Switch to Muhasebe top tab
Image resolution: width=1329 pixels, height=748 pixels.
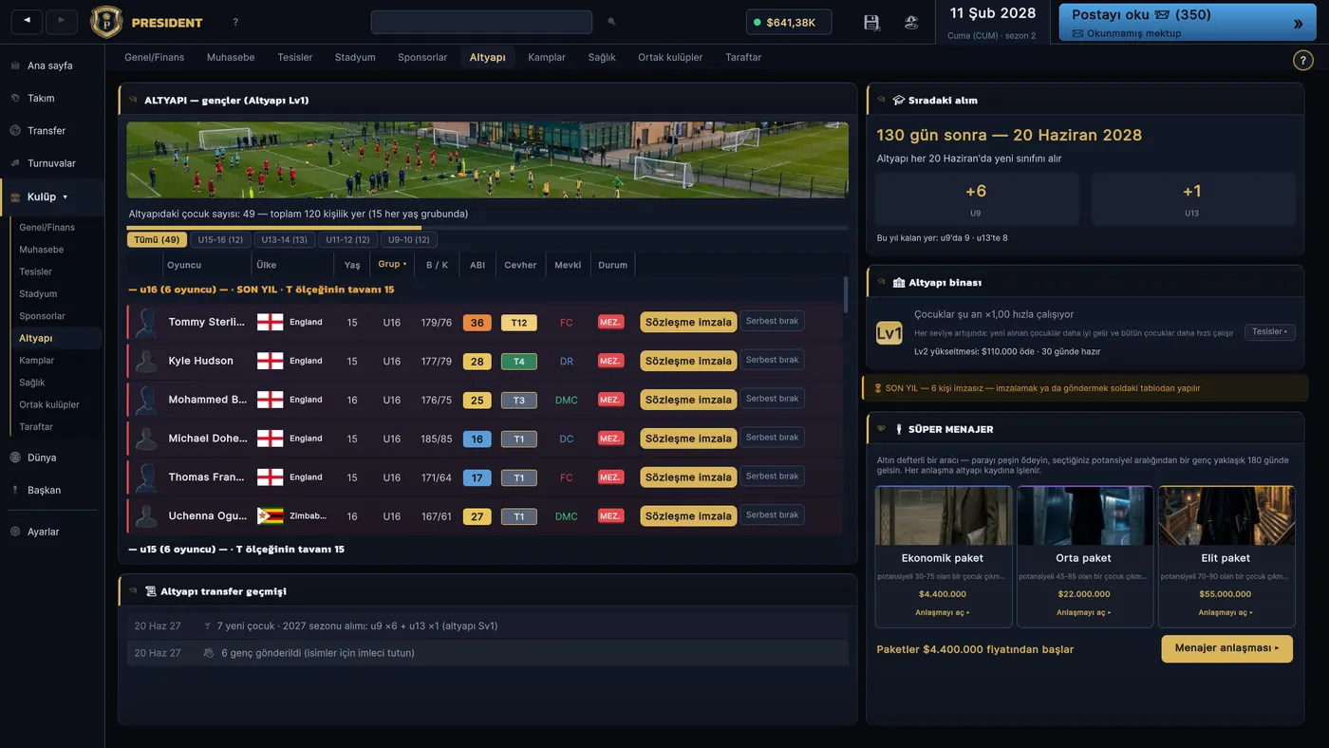[x=231, y=57]
